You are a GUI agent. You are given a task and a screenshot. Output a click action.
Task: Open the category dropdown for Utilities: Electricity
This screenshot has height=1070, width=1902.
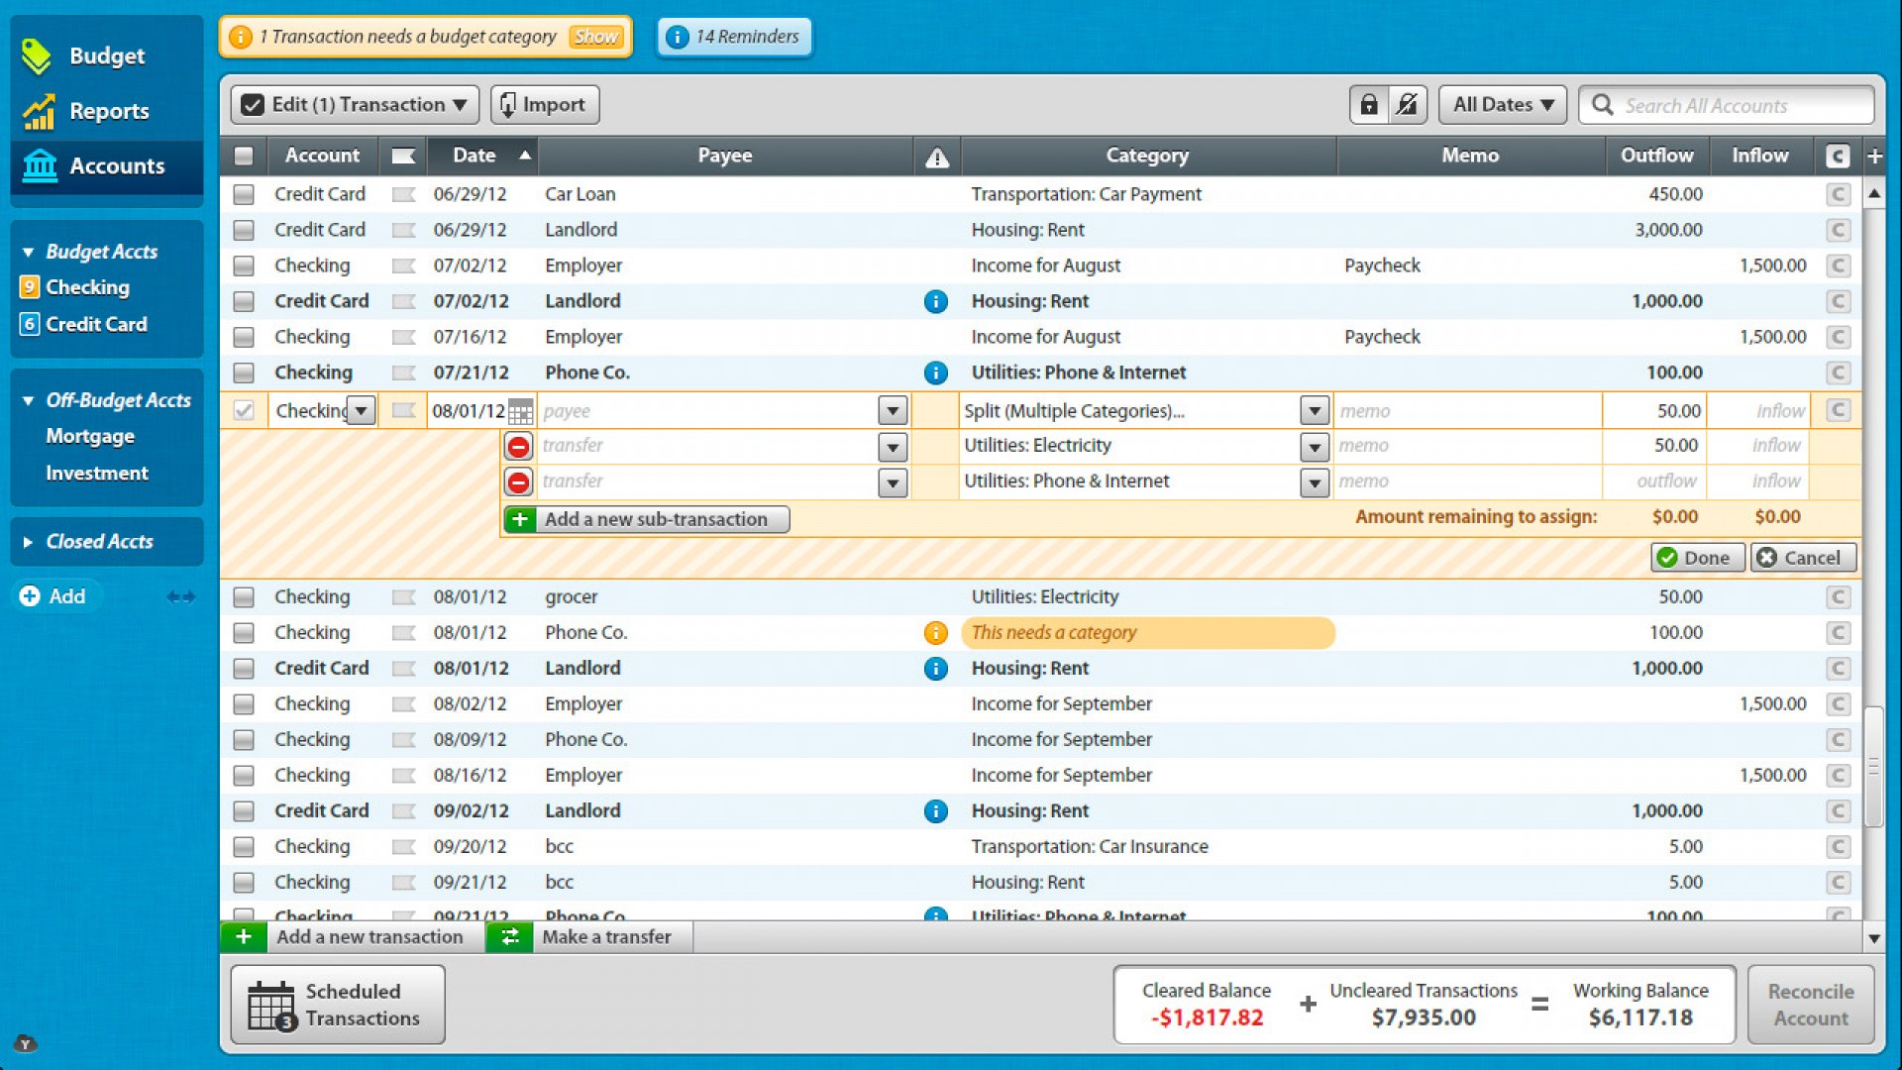coord(1315,446)
